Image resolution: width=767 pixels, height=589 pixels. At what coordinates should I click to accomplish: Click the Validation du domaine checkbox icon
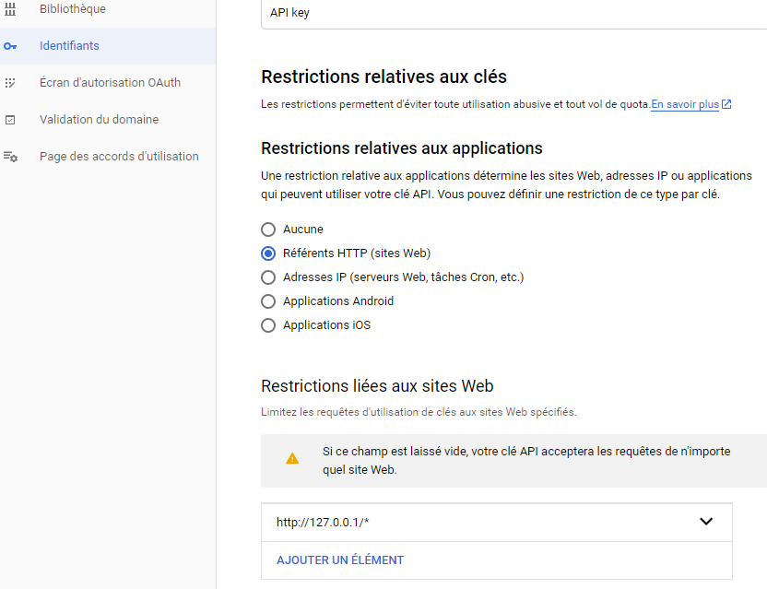click(x=11, y=120)
